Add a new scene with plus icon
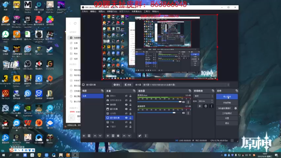The width and height of the screenshot is (281, 158). 84,136
